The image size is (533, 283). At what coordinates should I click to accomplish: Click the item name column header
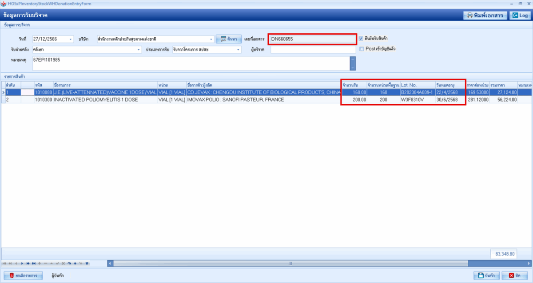tap(104, 85)
